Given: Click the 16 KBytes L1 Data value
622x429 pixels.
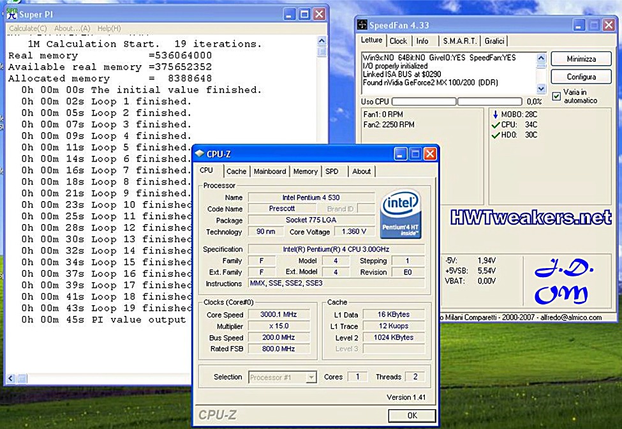Looking at the screenshot, I should [x=394, y=314].
